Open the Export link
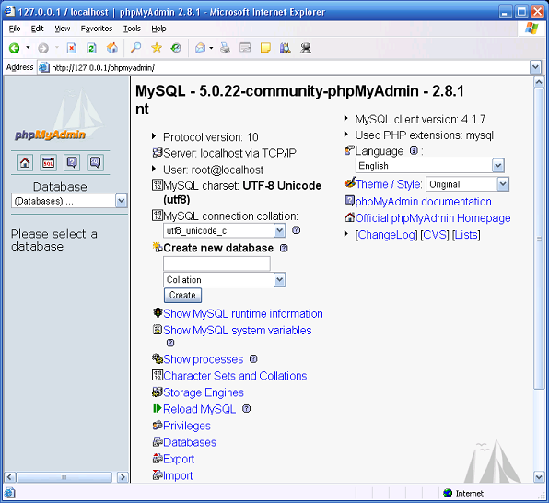The width and height of the screenshot is (549, 503). point(179,459)
